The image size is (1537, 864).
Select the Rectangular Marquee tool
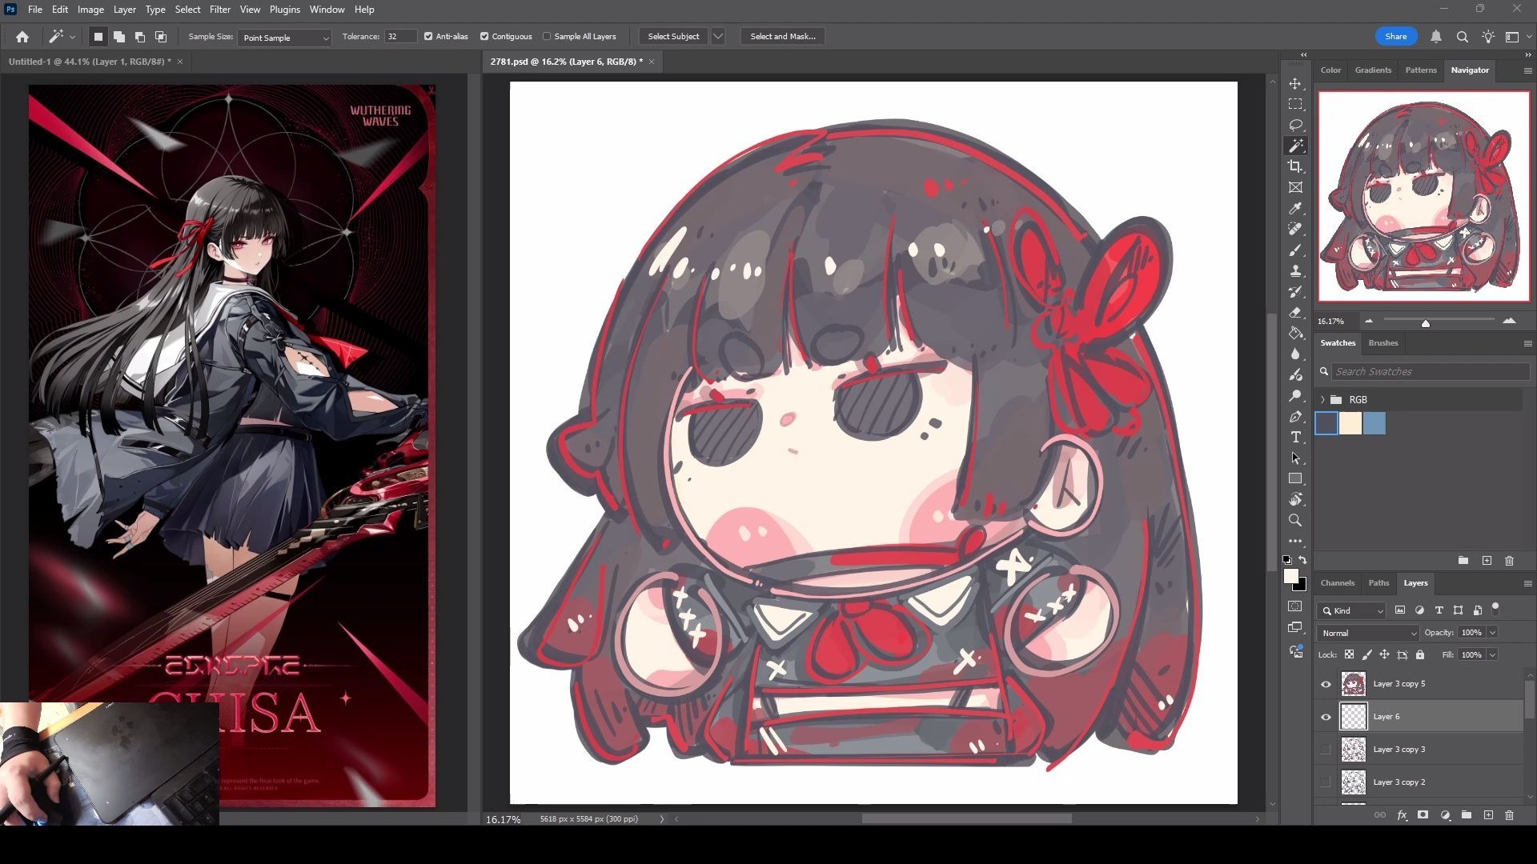[1295, 105]
